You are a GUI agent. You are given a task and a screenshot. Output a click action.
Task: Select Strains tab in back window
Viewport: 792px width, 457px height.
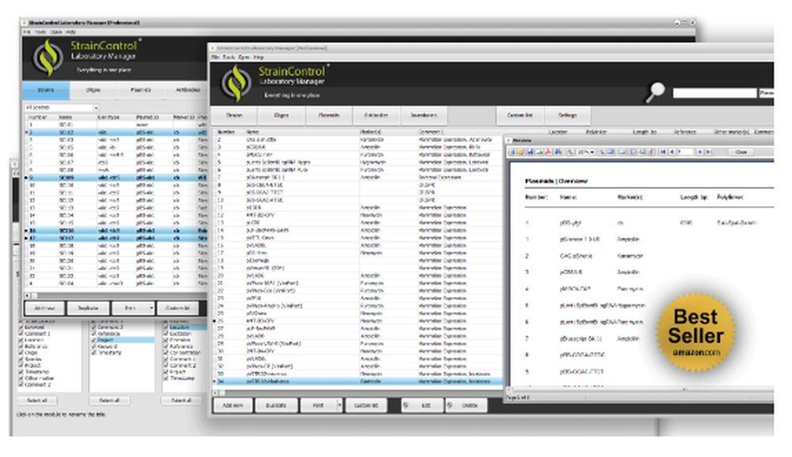point(45,90)
